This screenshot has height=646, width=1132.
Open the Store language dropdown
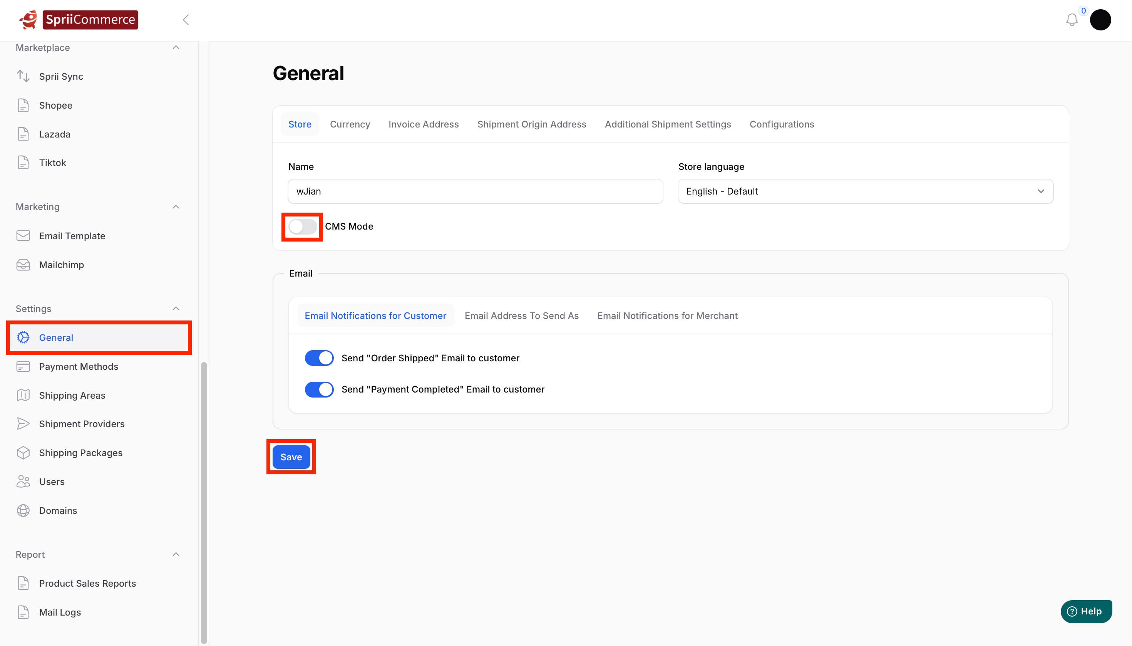[x=865, y=191]
